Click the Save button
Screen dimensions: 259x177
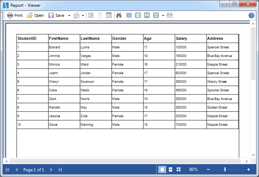(x=56, y=15)
